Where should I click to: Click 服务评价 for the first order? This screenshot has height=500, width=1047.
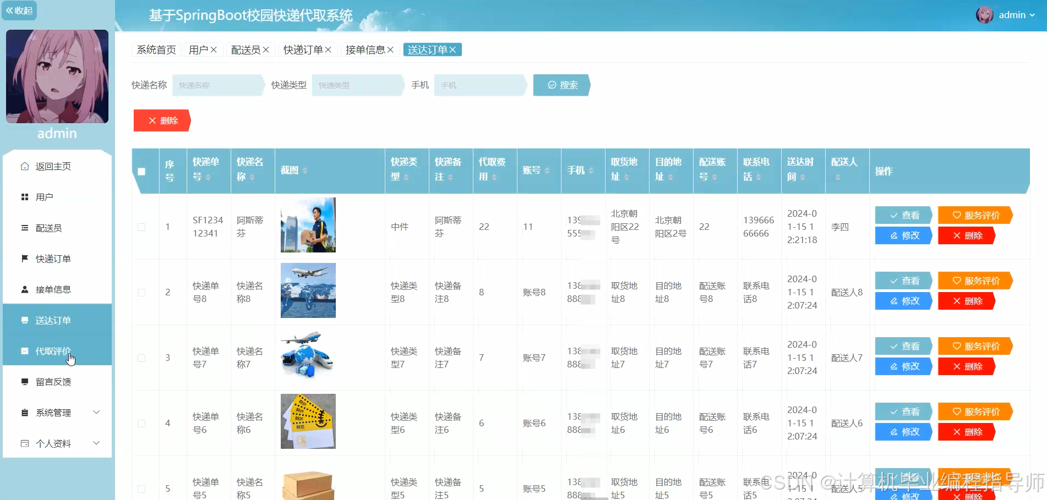coord(976,215)
